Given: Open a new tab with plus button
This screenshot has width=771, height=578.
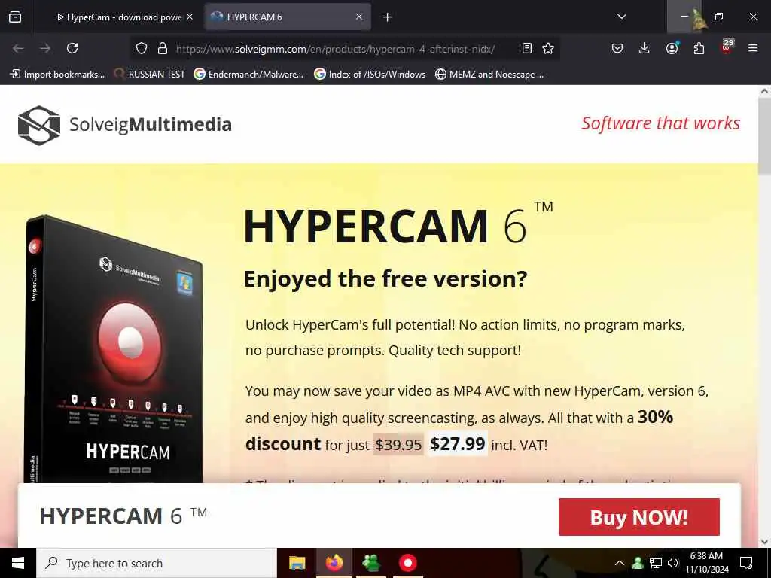Looking at the screenshot, I should tap(387, 17).
